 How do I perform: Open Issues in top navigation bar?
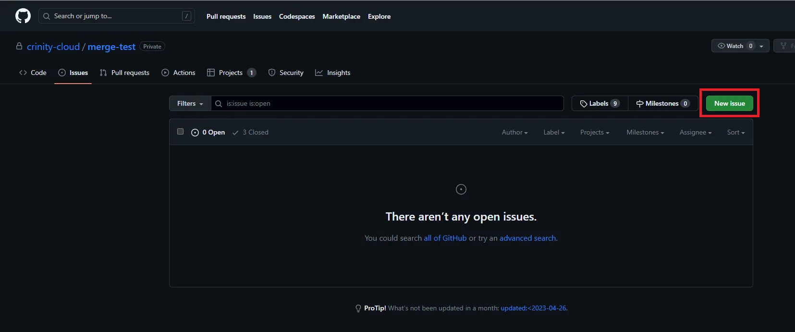(x=262, y=16)
